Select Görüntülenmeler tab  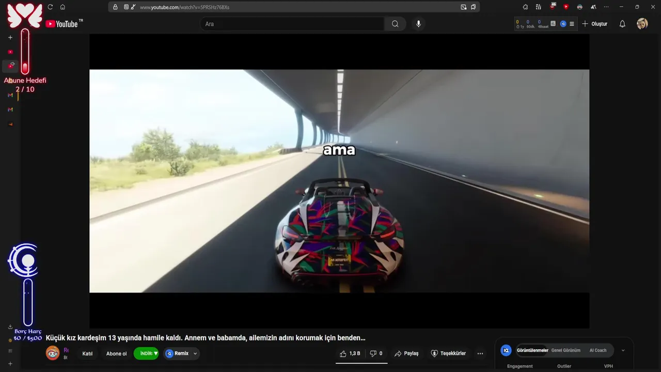pyautogui.click(x=532, y=350)
